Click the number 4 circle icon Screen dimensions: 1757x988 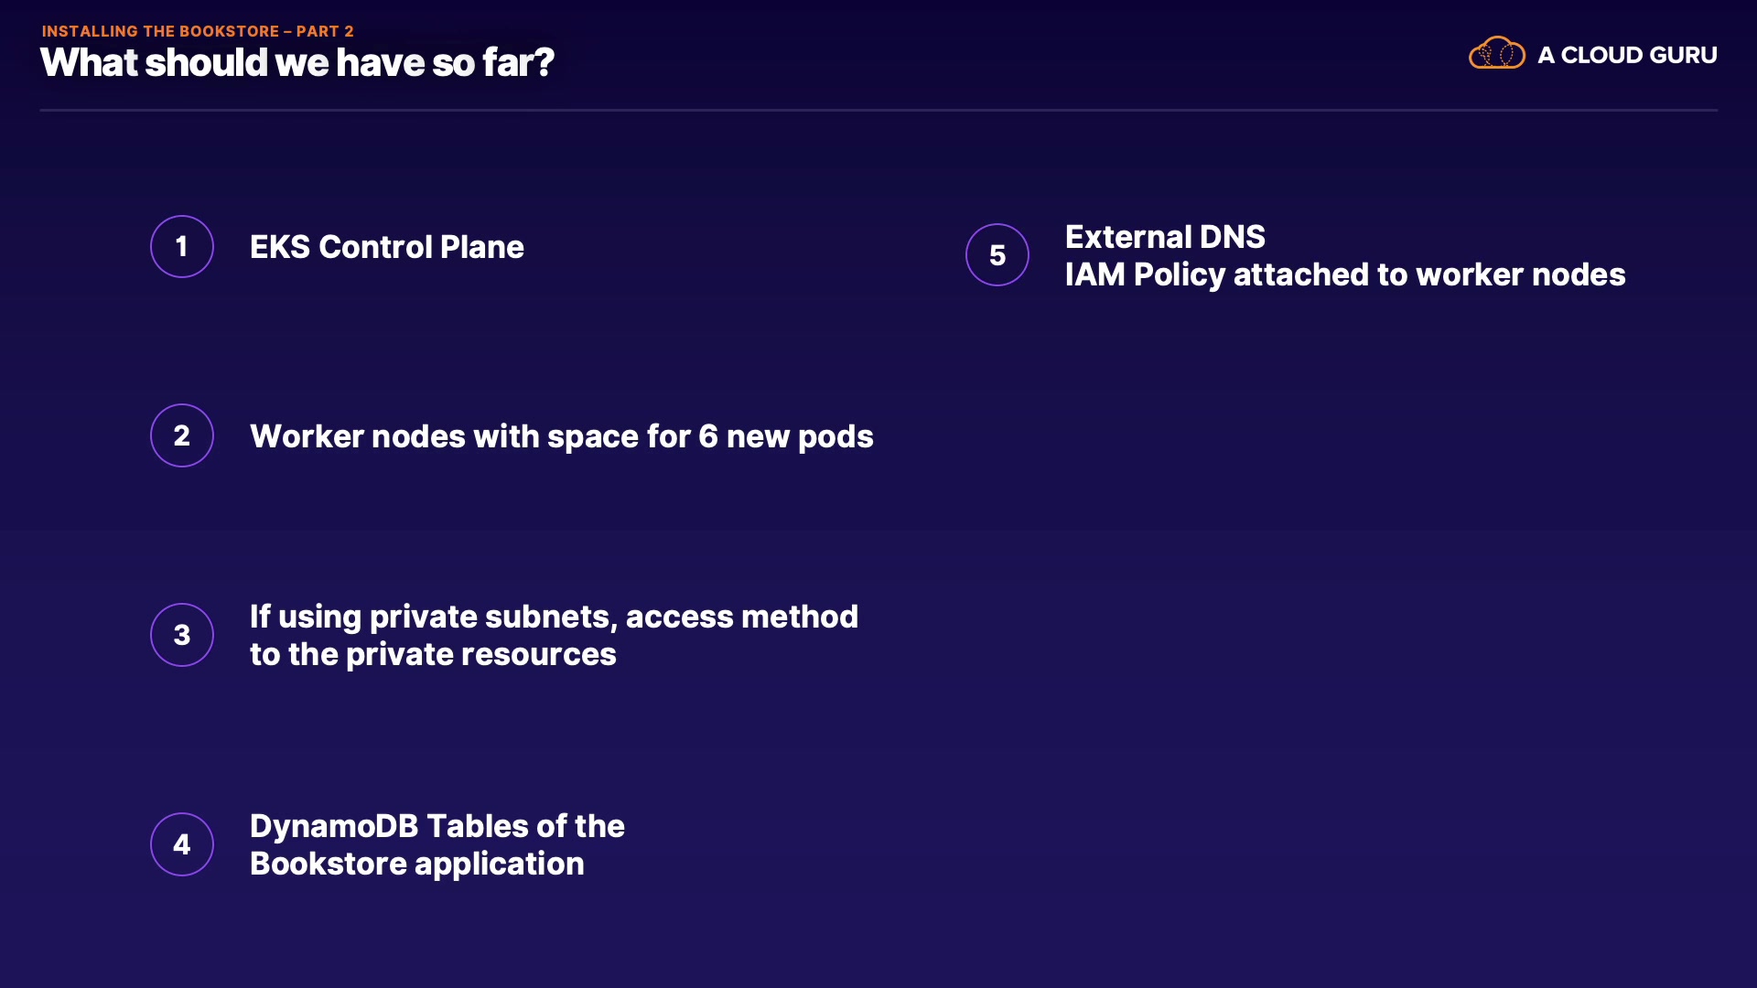182,844
